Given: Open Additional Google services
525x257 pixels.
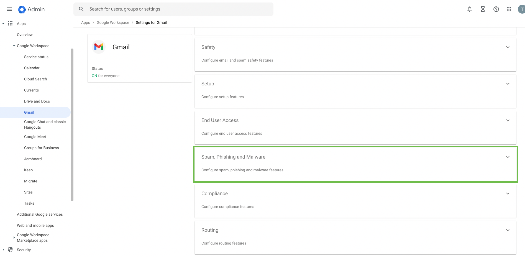Looking at the screenshot, I should click(40, 214).
